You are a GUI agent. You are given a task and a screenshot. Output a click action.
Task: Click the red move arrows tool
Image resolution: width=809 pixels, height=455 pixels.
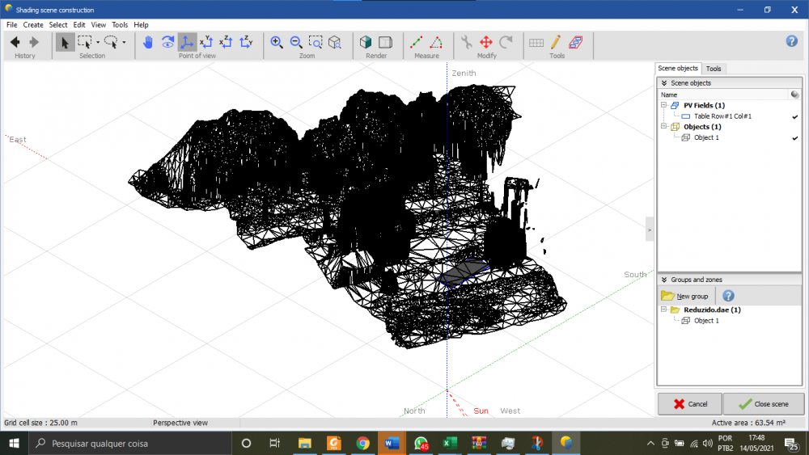[486, 42]
